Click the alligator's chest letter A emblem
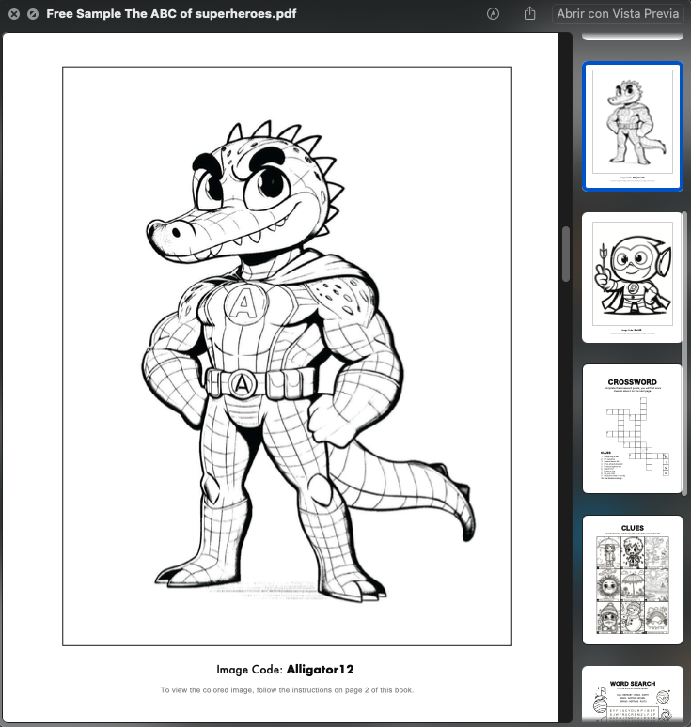Screen dimensions: 691x727 [244, 304]
